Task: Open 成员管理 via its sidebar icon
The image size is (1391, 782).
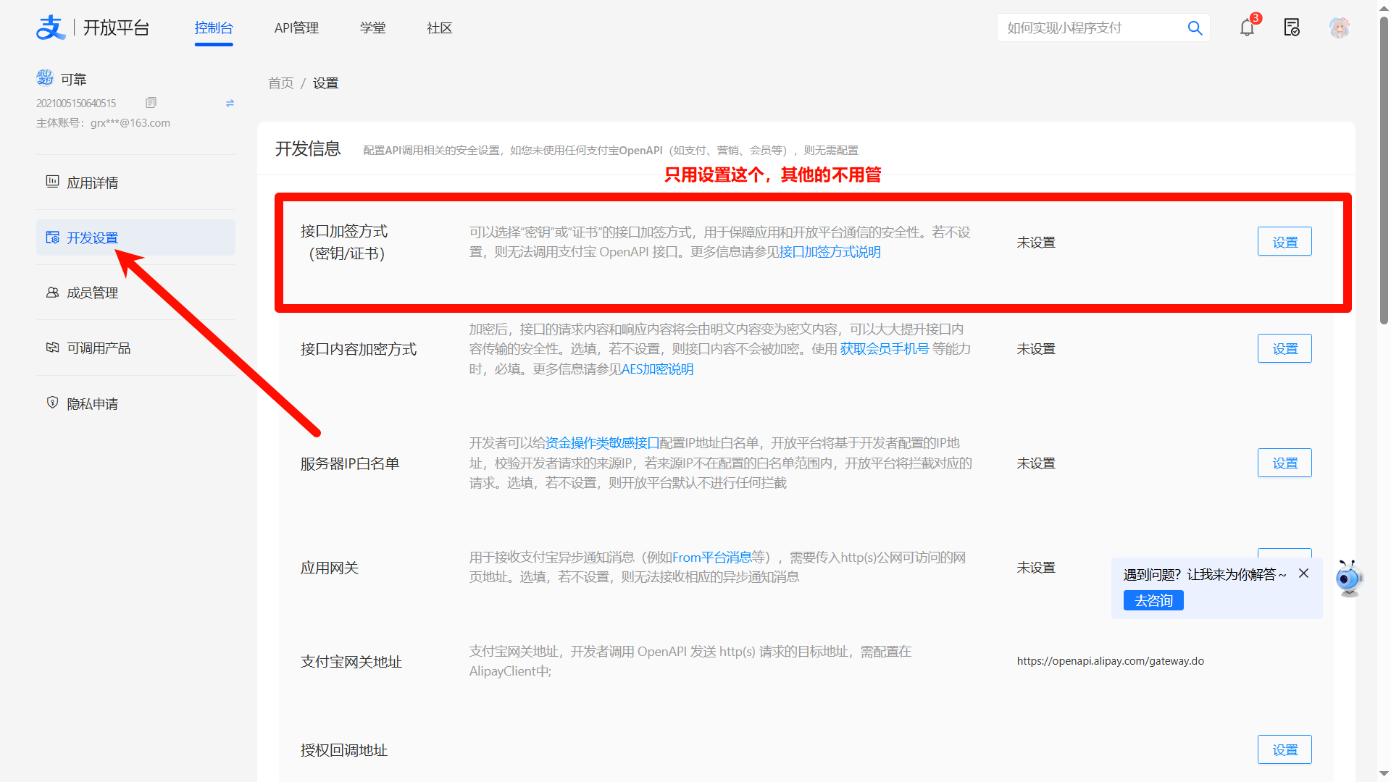Action: coord(51,293)
